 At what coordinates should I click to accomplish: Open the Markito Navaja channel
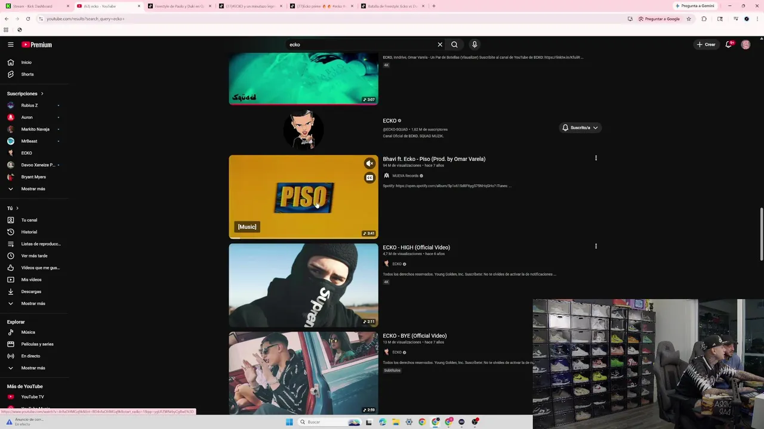(34, 129)
